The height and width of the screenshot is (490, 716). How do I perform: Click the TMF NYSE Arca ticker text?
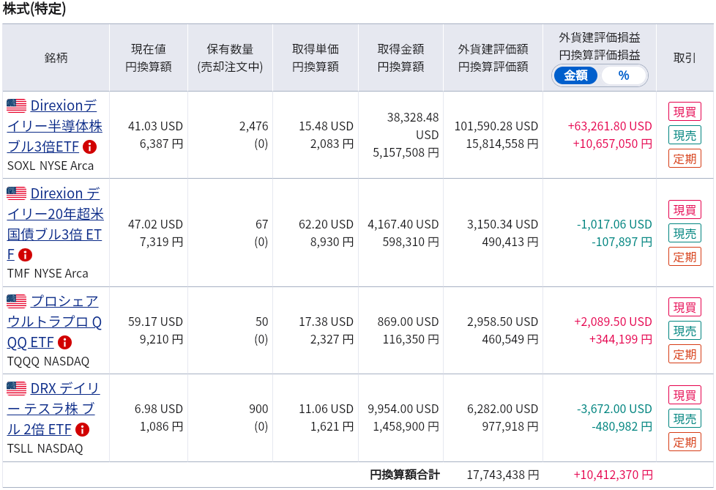coord(48,273)
